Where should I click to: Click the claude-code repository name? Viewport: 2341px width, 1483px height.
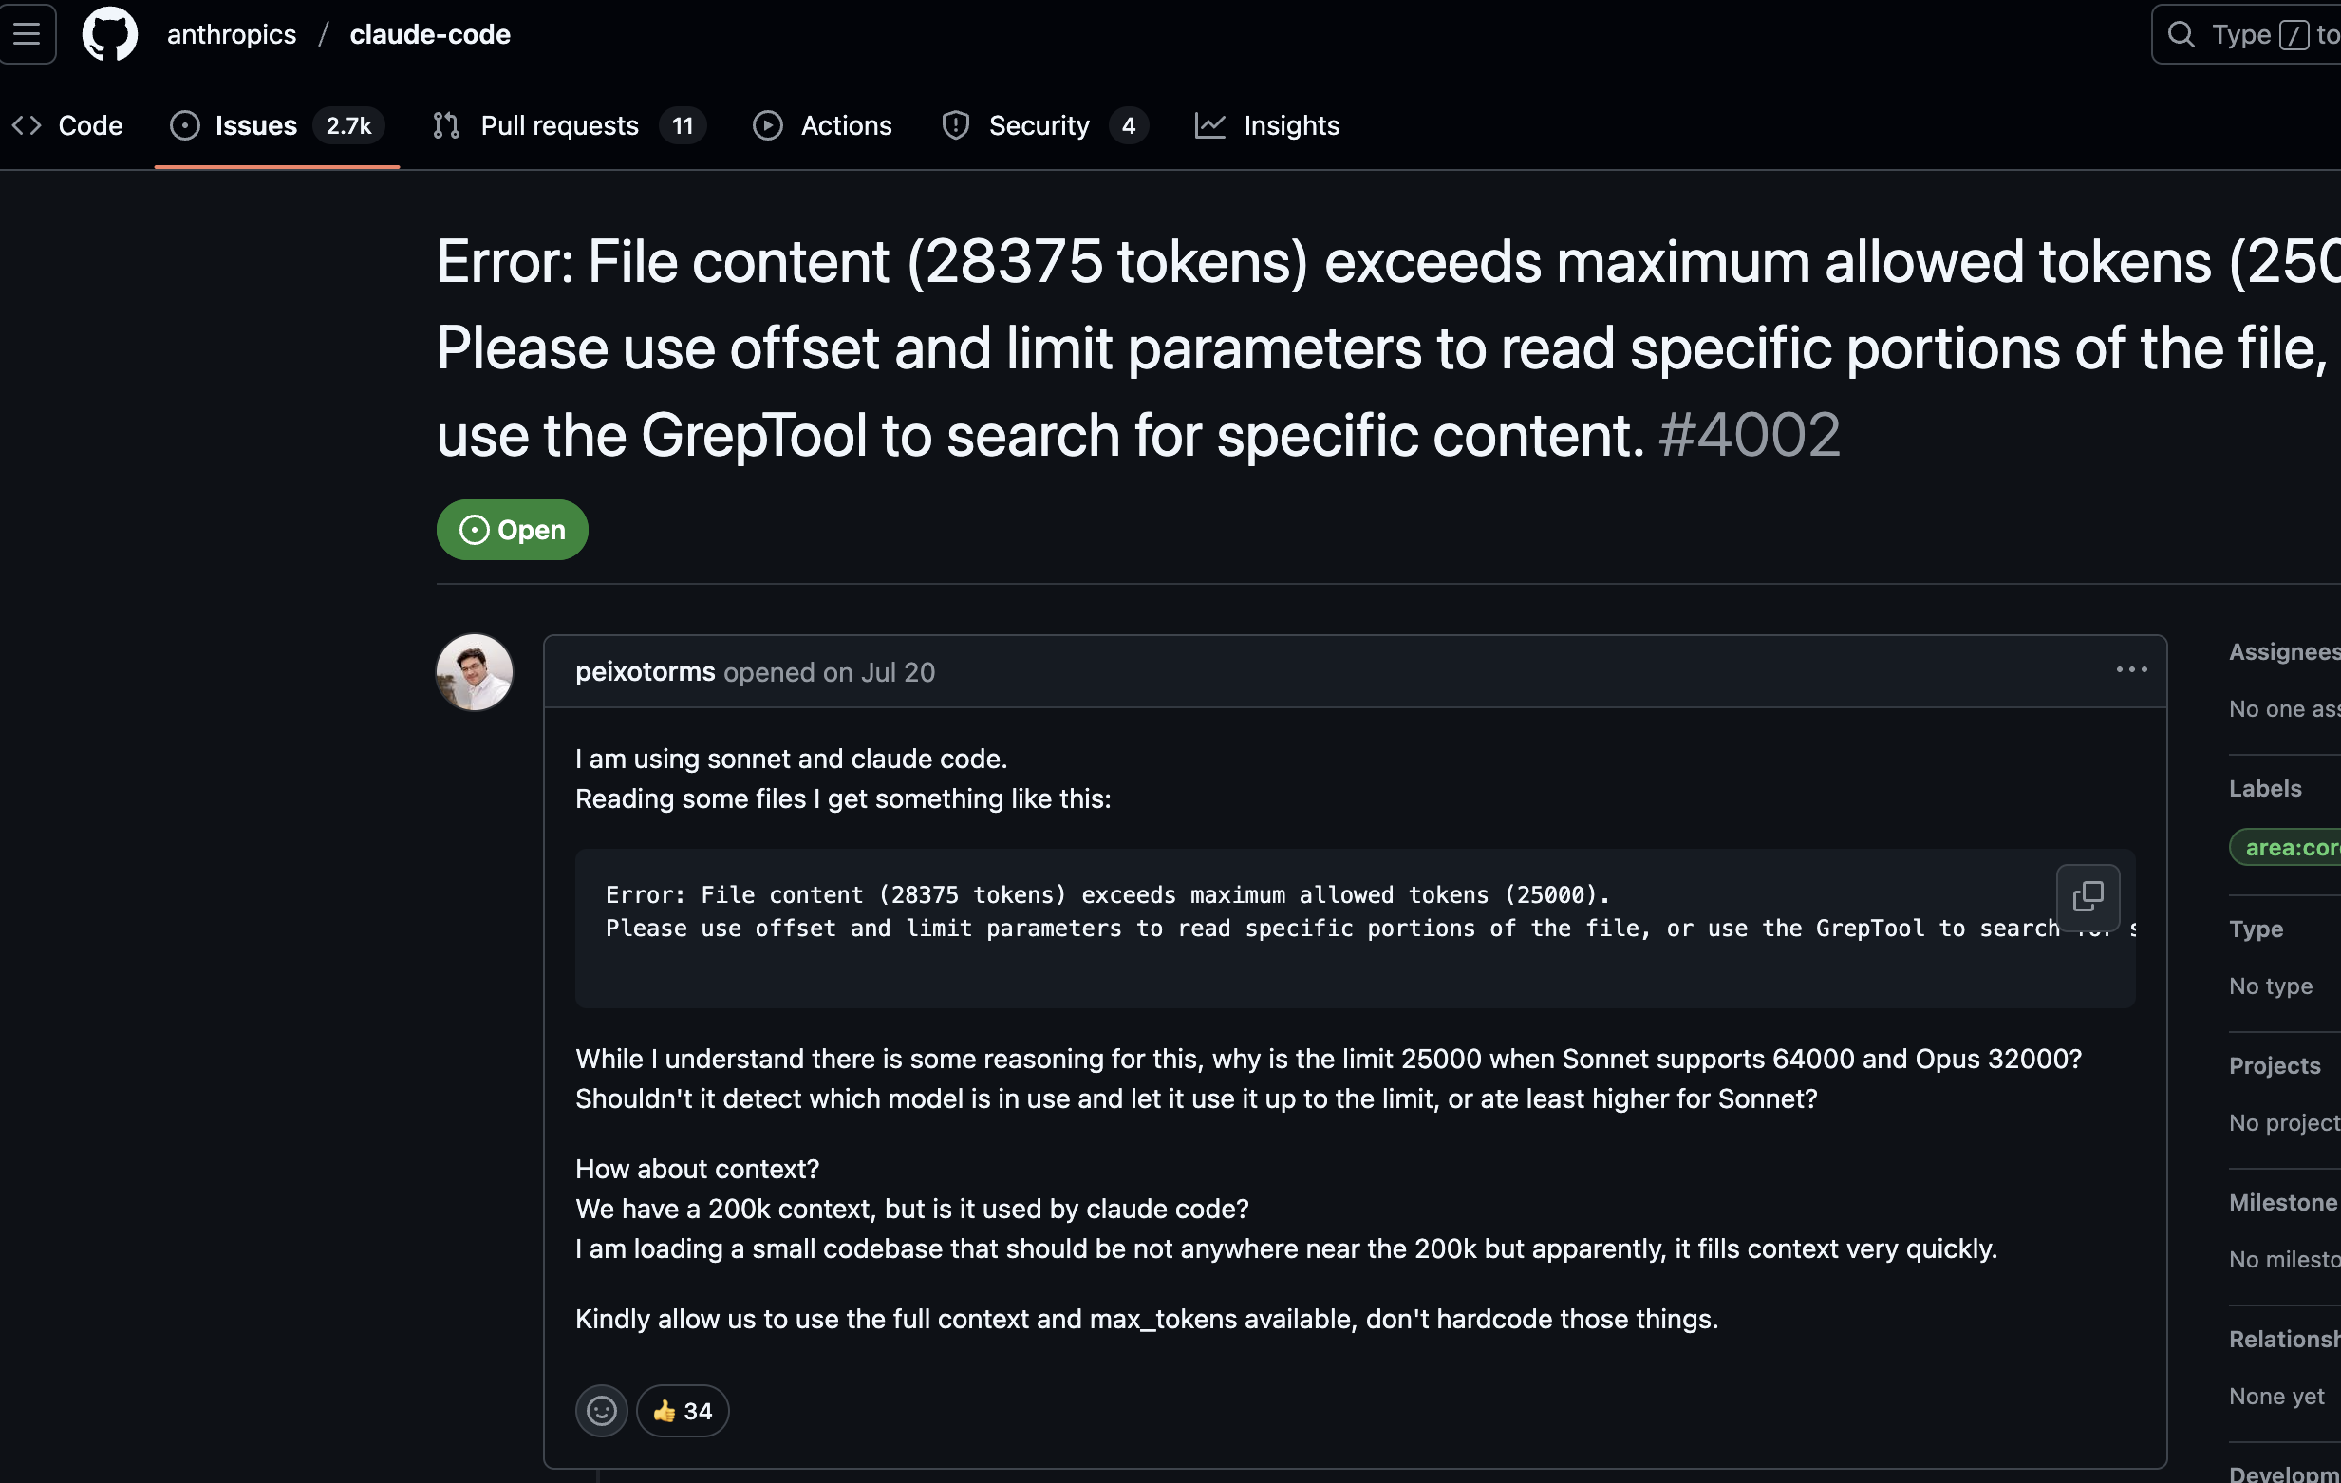coord(430,34)
